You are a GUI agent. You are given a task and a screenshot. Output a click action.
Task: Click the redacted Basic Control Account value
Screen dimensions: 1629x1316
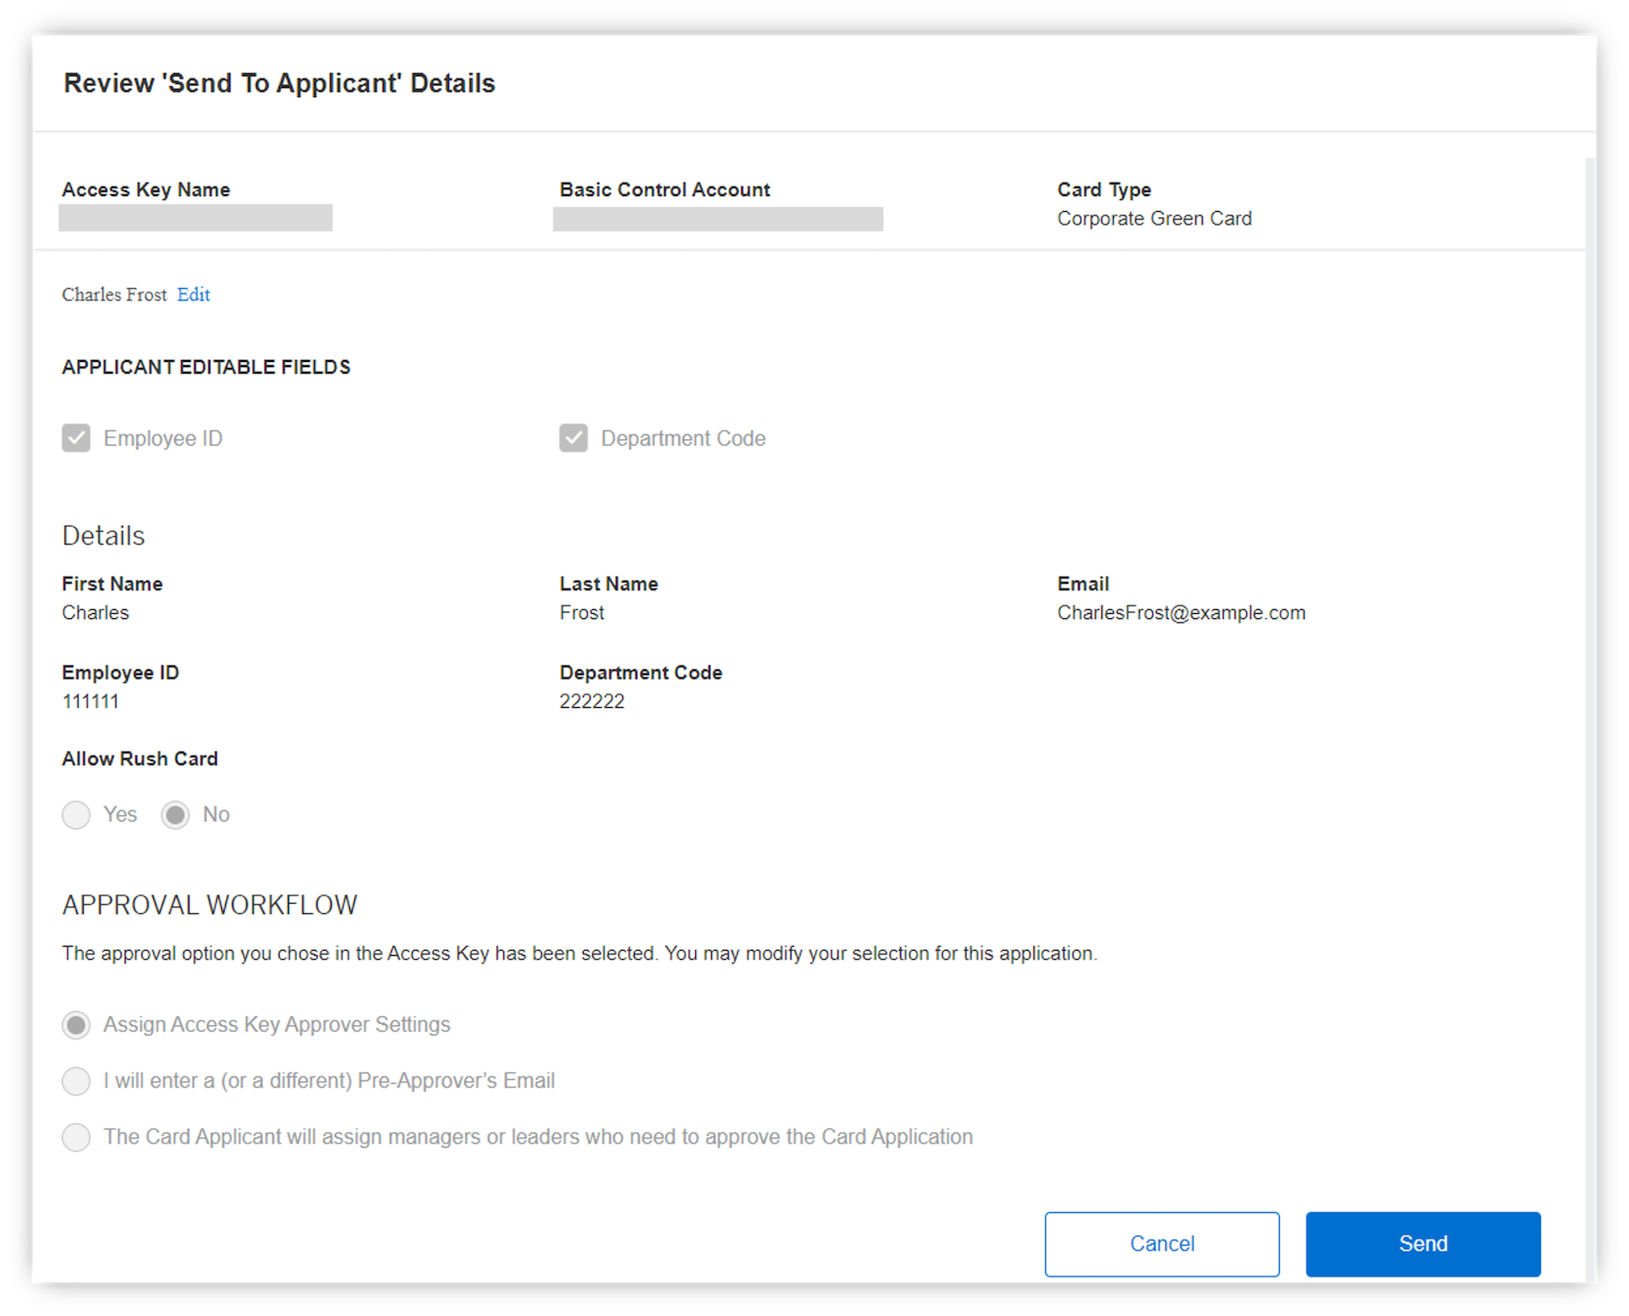(718, 219)
